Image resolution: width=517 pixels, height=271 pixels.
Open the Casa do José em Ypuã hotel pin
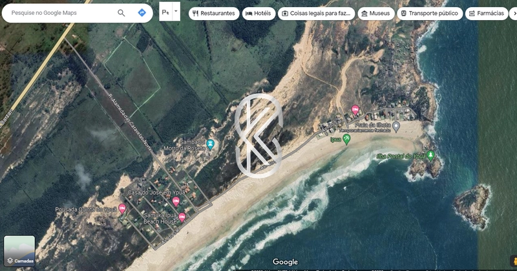176,201
